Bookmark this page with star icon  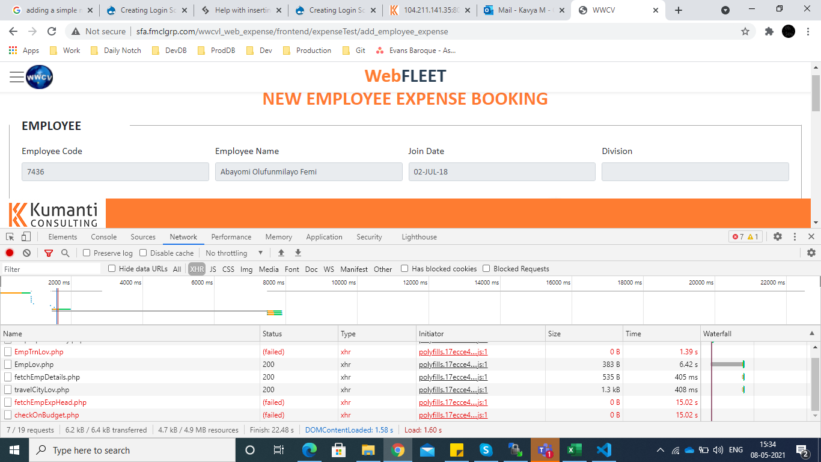(745, 31)
